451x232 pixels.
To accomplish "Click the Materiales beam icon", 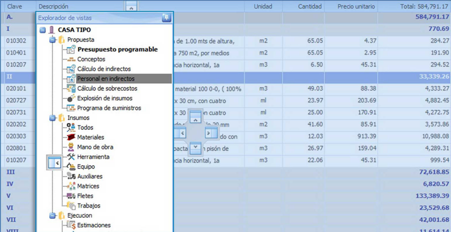I will pyautogui.click(x=71, y=137).
